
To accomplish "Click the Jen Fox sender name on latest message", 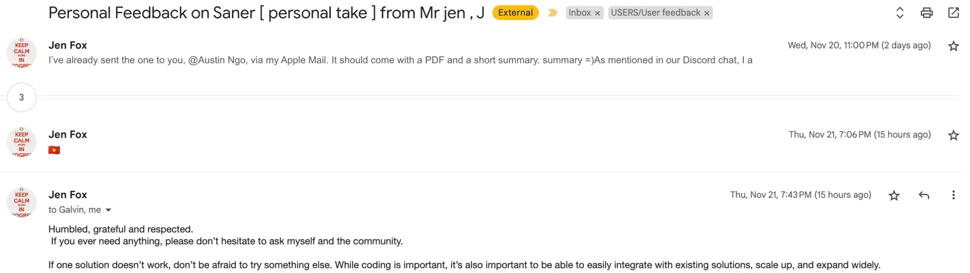I will (68, 195).
